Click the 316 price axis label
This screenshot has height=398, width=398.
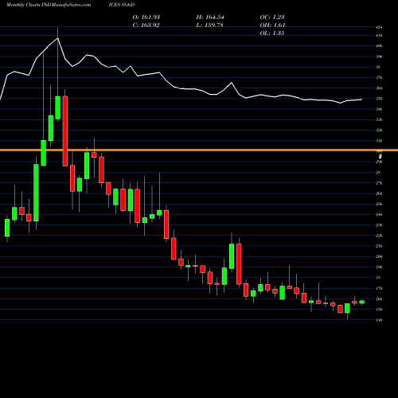click(380, 141)
